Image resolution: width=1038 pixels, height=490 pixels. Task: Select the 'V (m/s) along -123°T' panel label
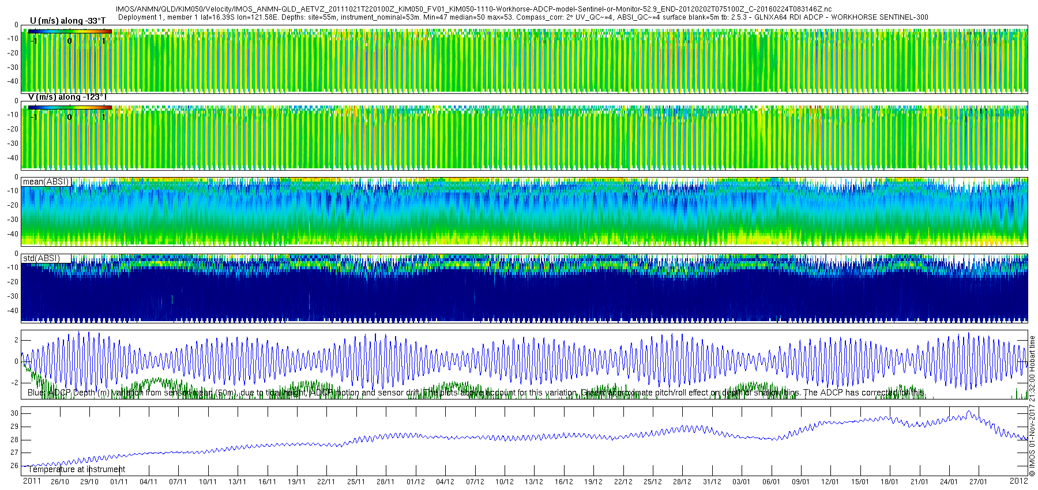(x=67, y=97)
